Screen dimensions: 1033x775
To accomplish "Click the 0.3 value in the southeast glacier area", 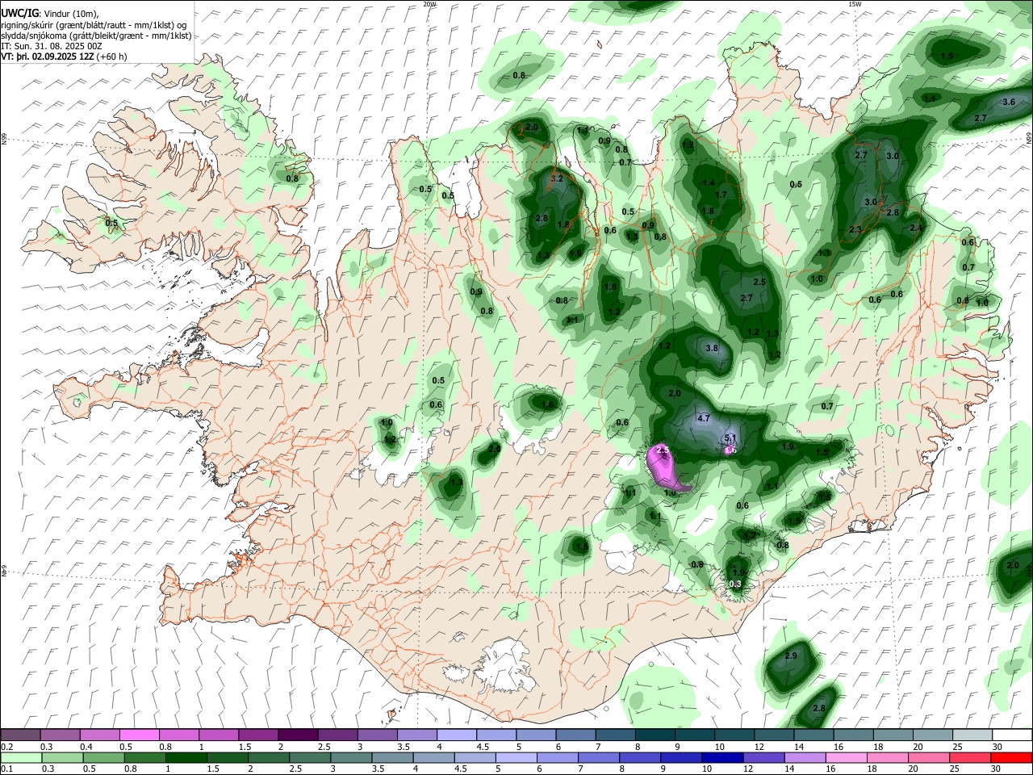I will click(x=735, y=584).
